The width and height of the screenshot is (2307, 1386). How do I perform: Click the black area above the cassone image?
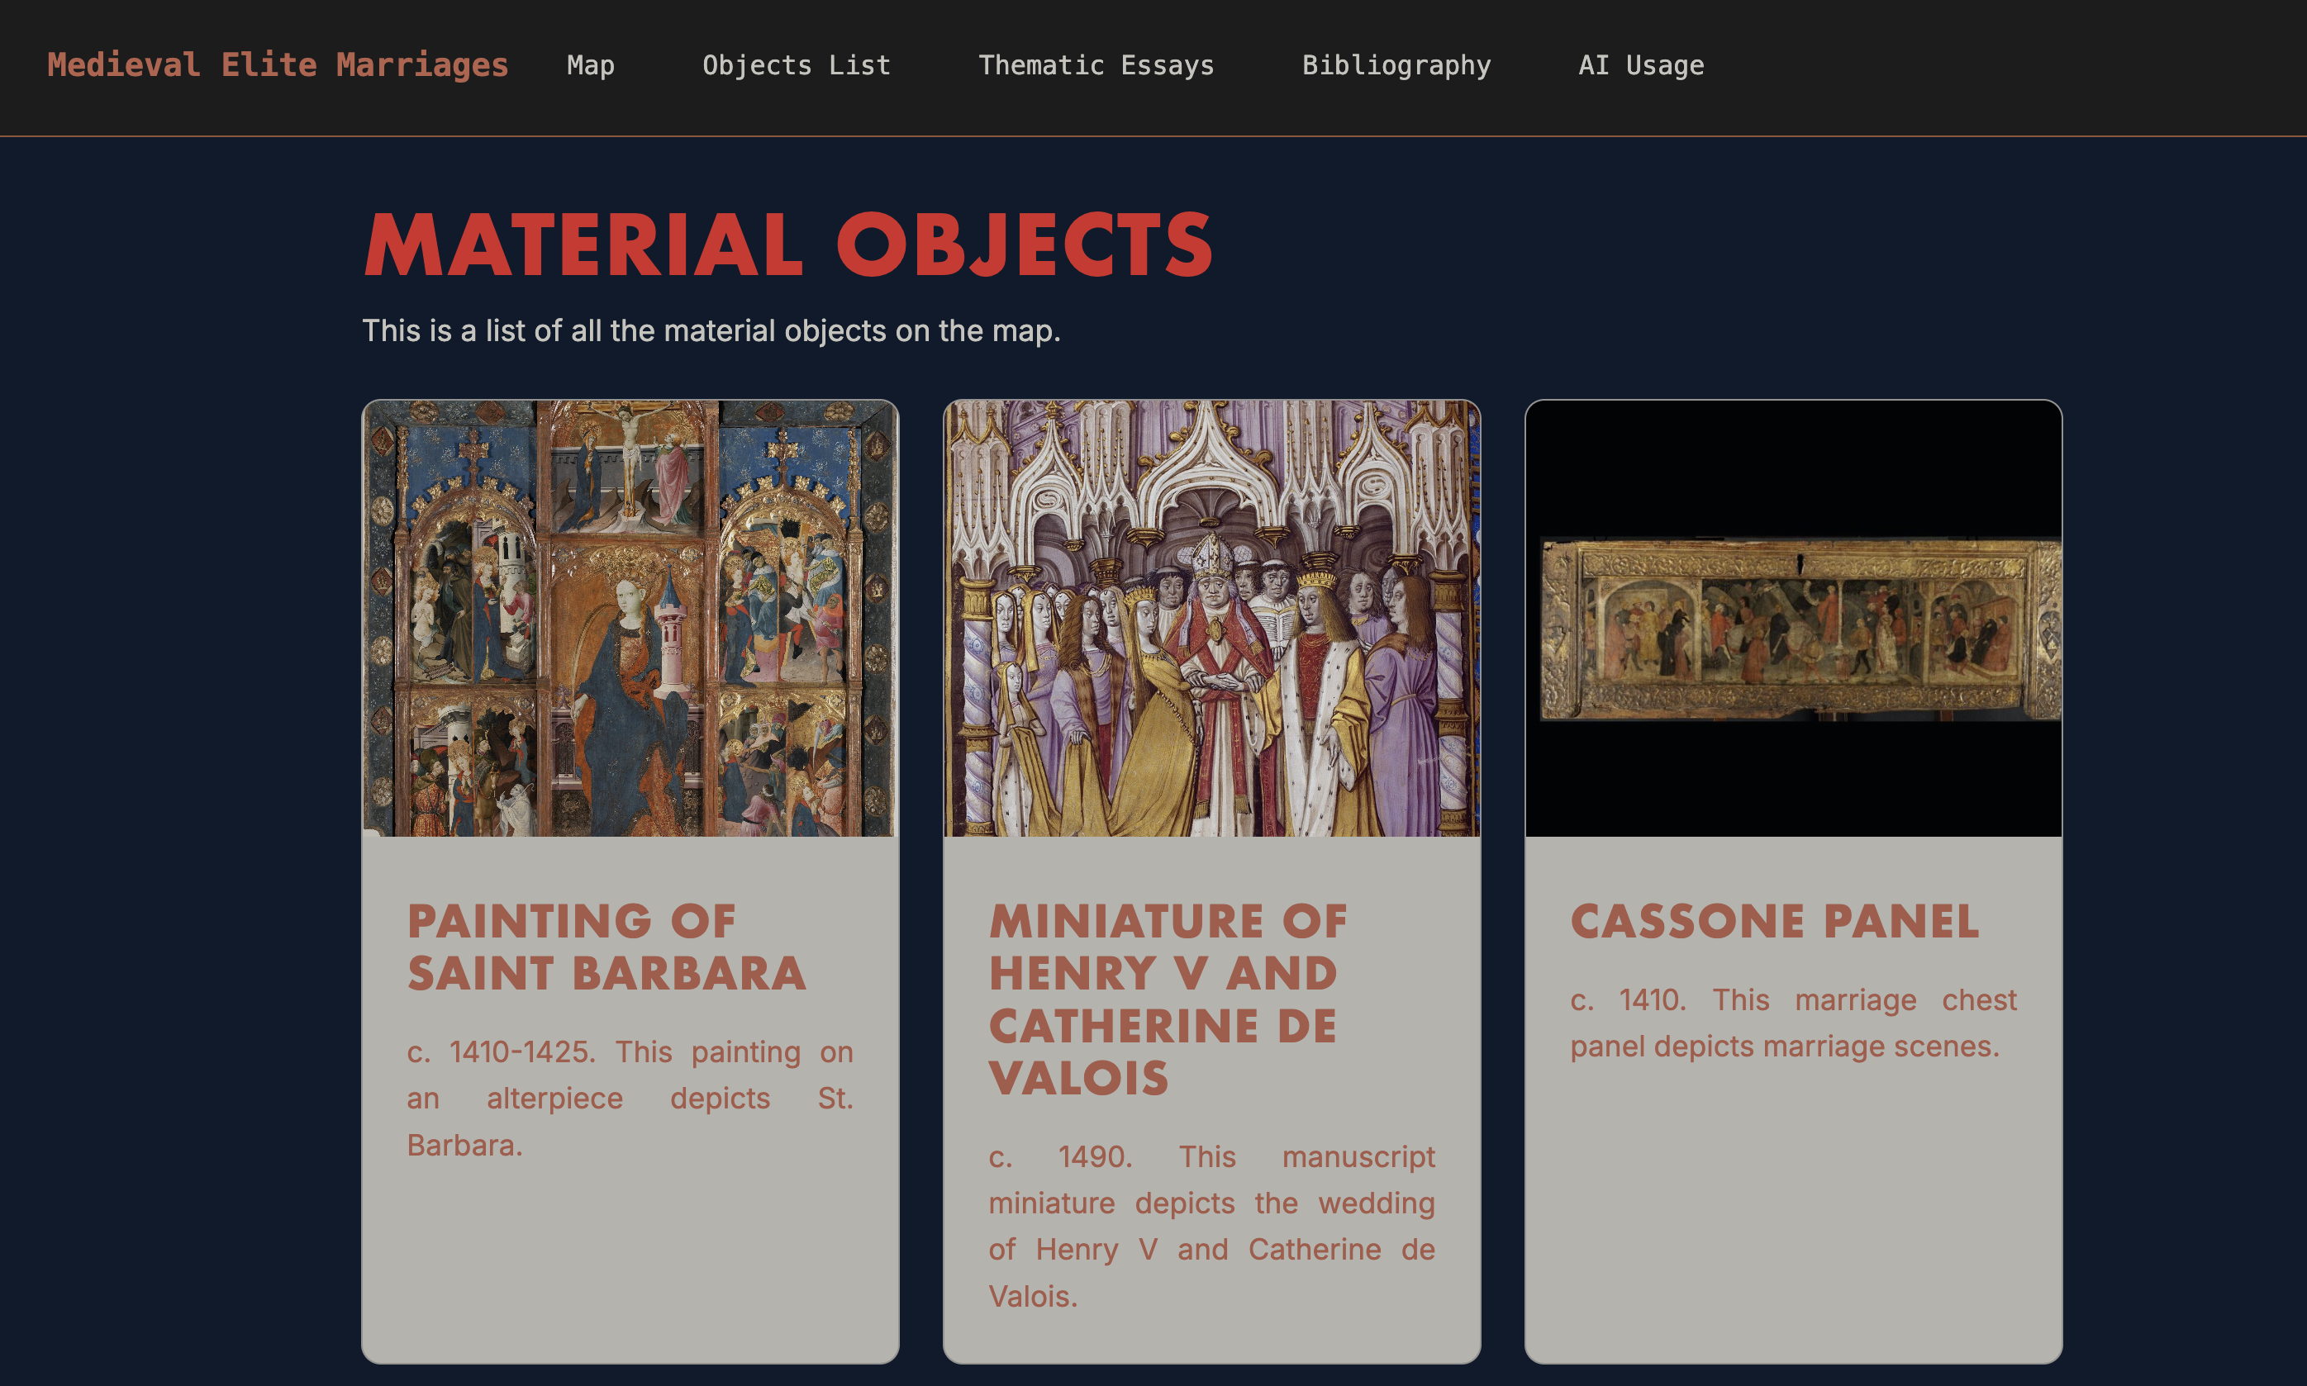point(1792,467)
